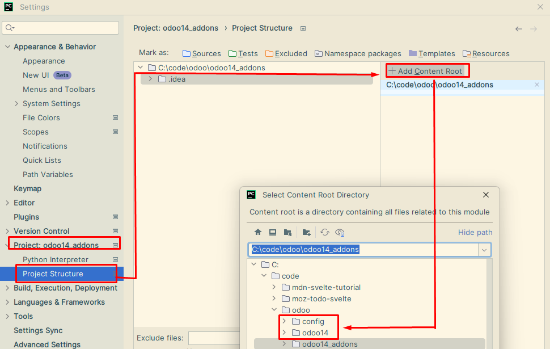Click the Hide path link
The height and width of the screenshot is (349, 550).
pos(475,233)
